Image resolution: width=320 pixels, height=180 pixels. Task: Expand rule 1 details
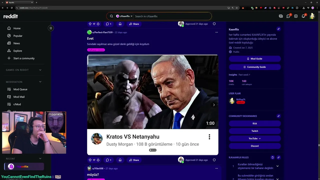pyautogui.click(x=277, y=166)
